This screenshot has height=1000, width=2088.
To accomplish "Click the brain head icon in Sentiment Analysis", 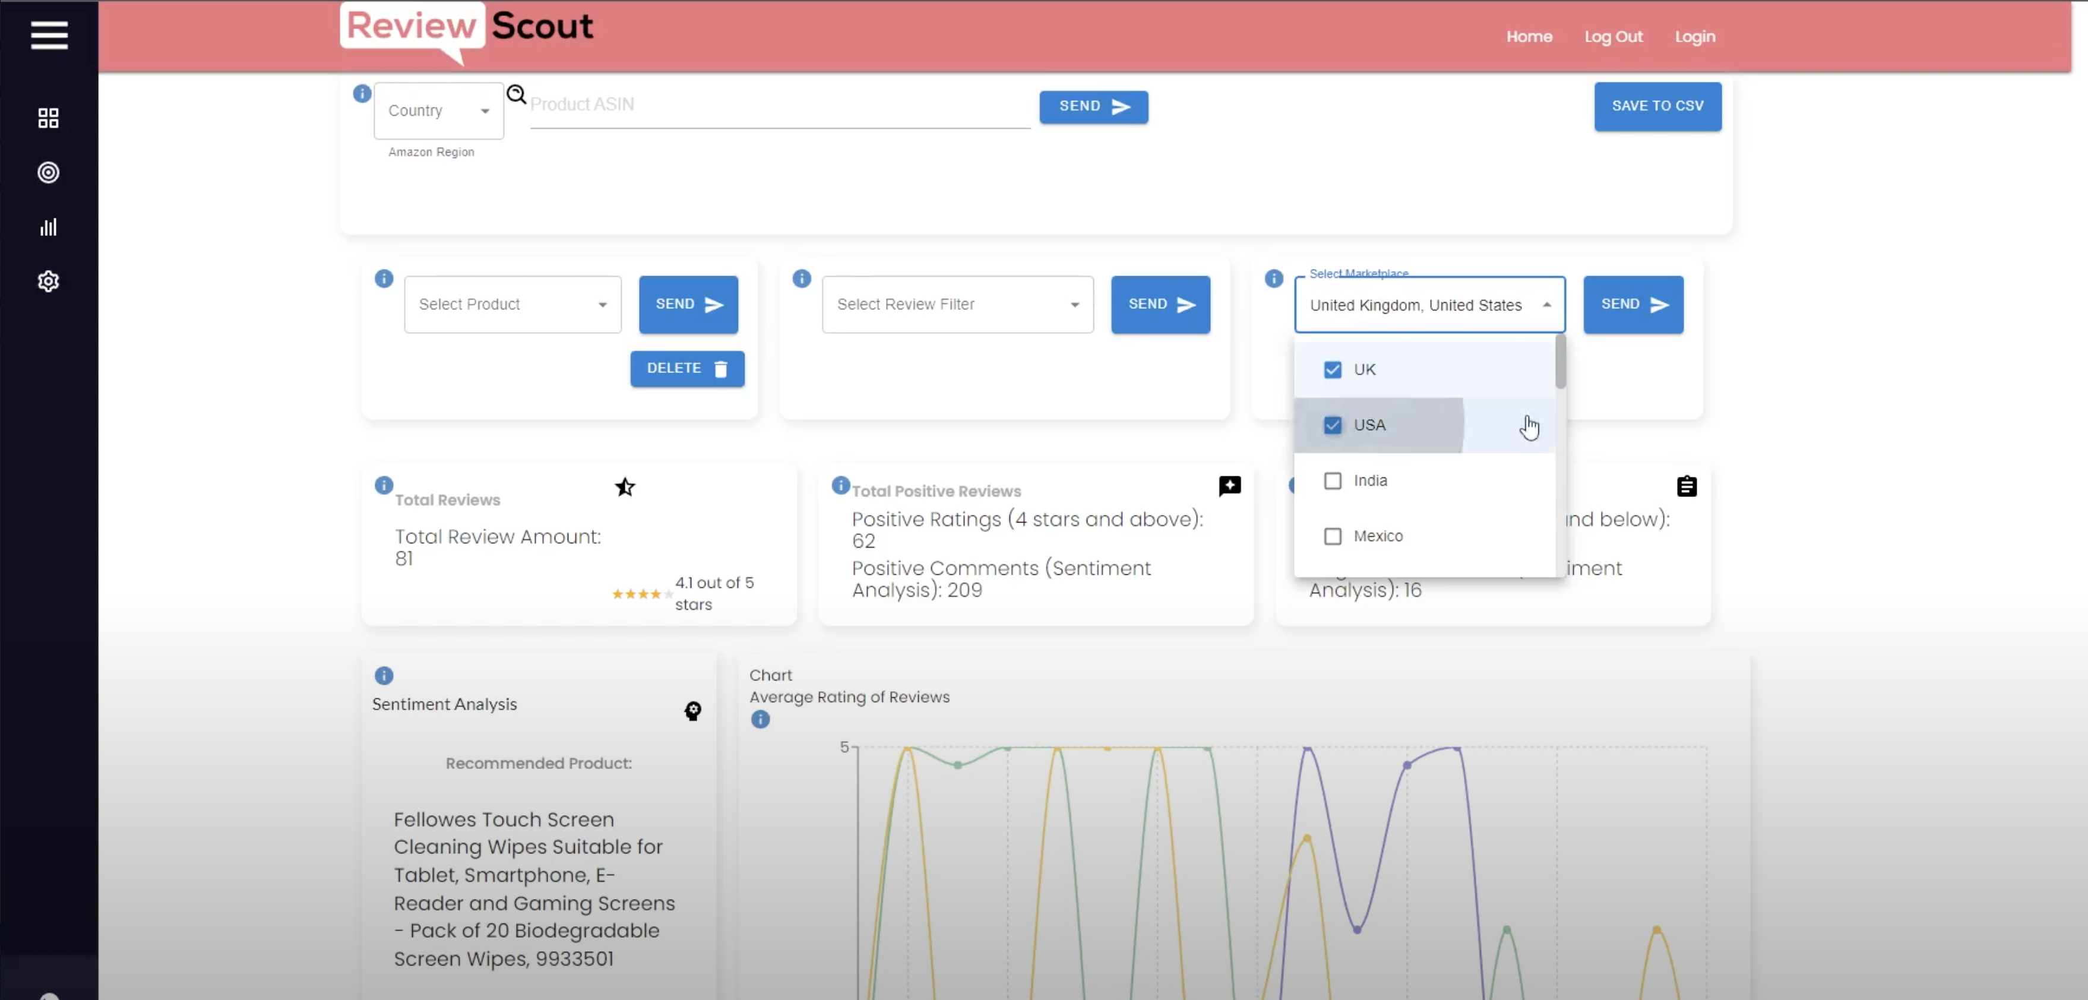I will [x=693, y=711].
